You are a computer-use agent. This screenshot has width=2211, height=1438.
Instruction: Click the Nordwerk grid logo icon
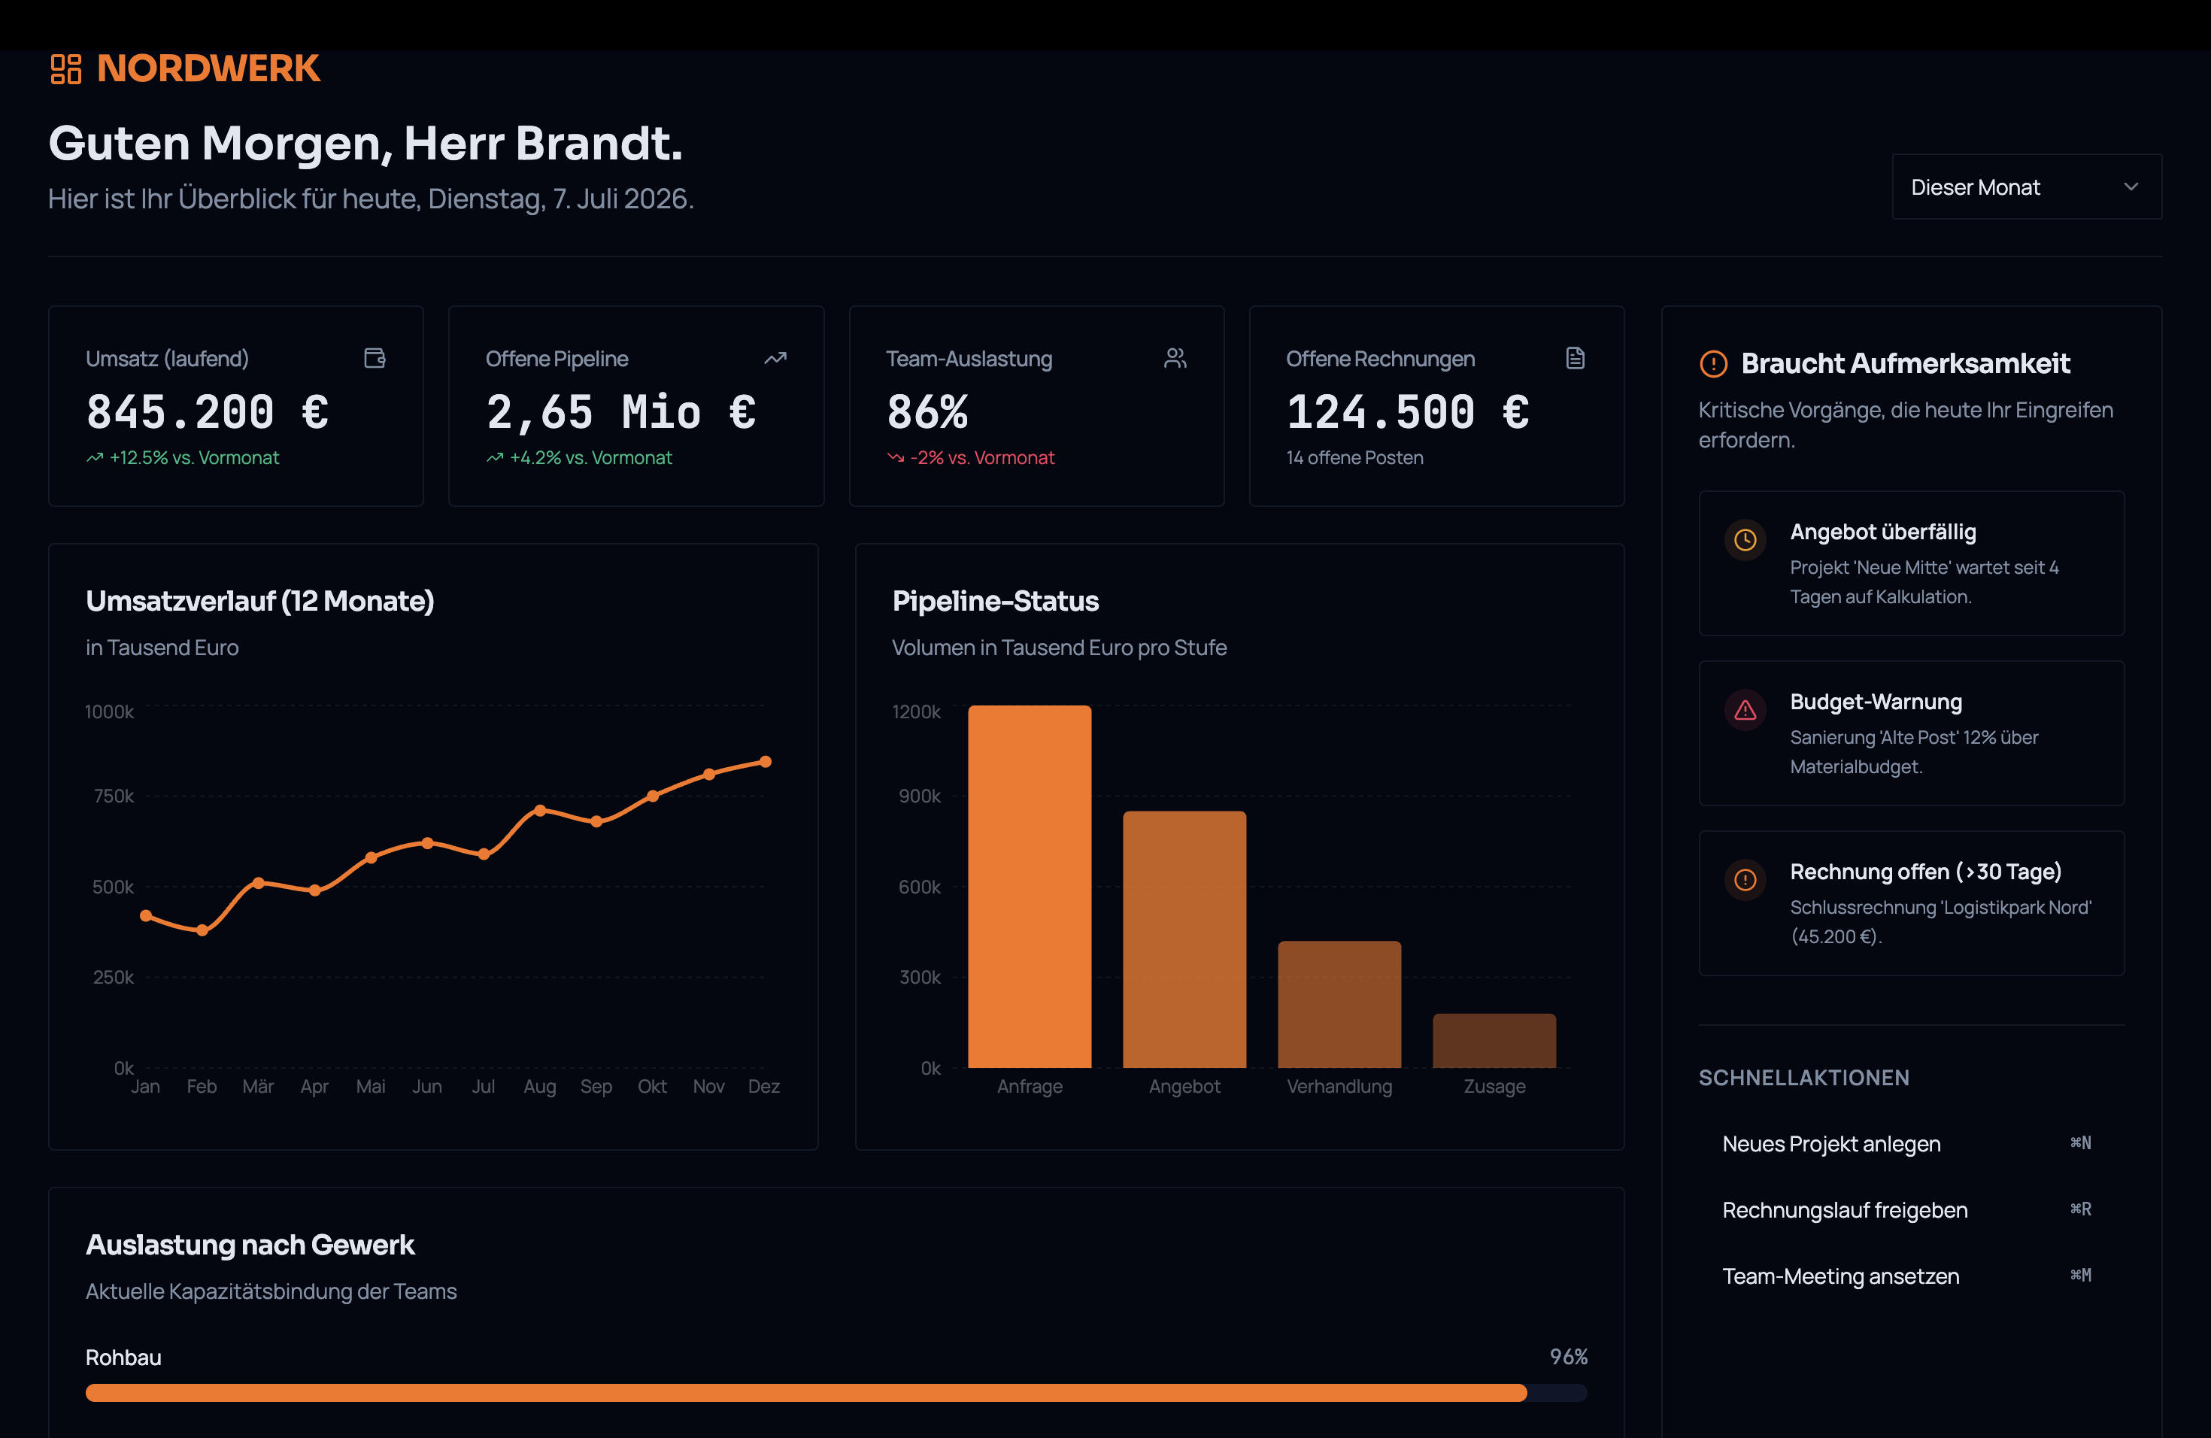click(x=66, y=68)
